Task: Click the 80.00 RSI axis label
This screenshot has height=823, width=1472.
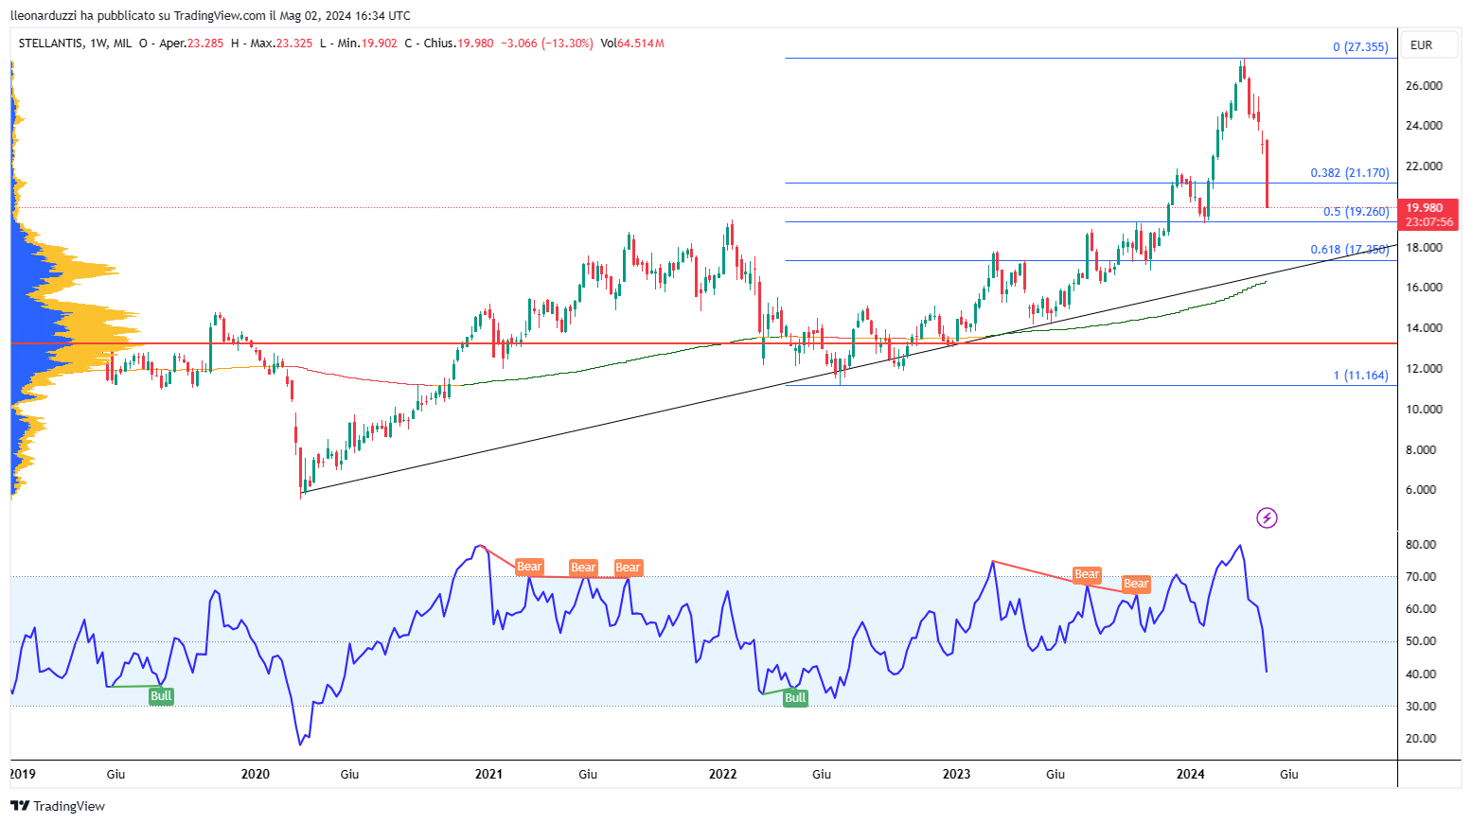Action: click(x=1421, y=544)
